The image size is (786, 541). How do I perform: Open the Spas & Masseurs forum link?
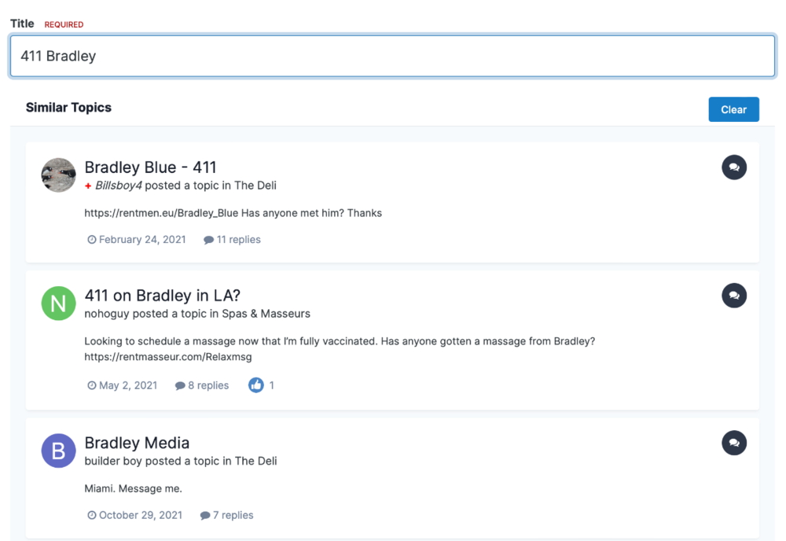coord(266,314)
